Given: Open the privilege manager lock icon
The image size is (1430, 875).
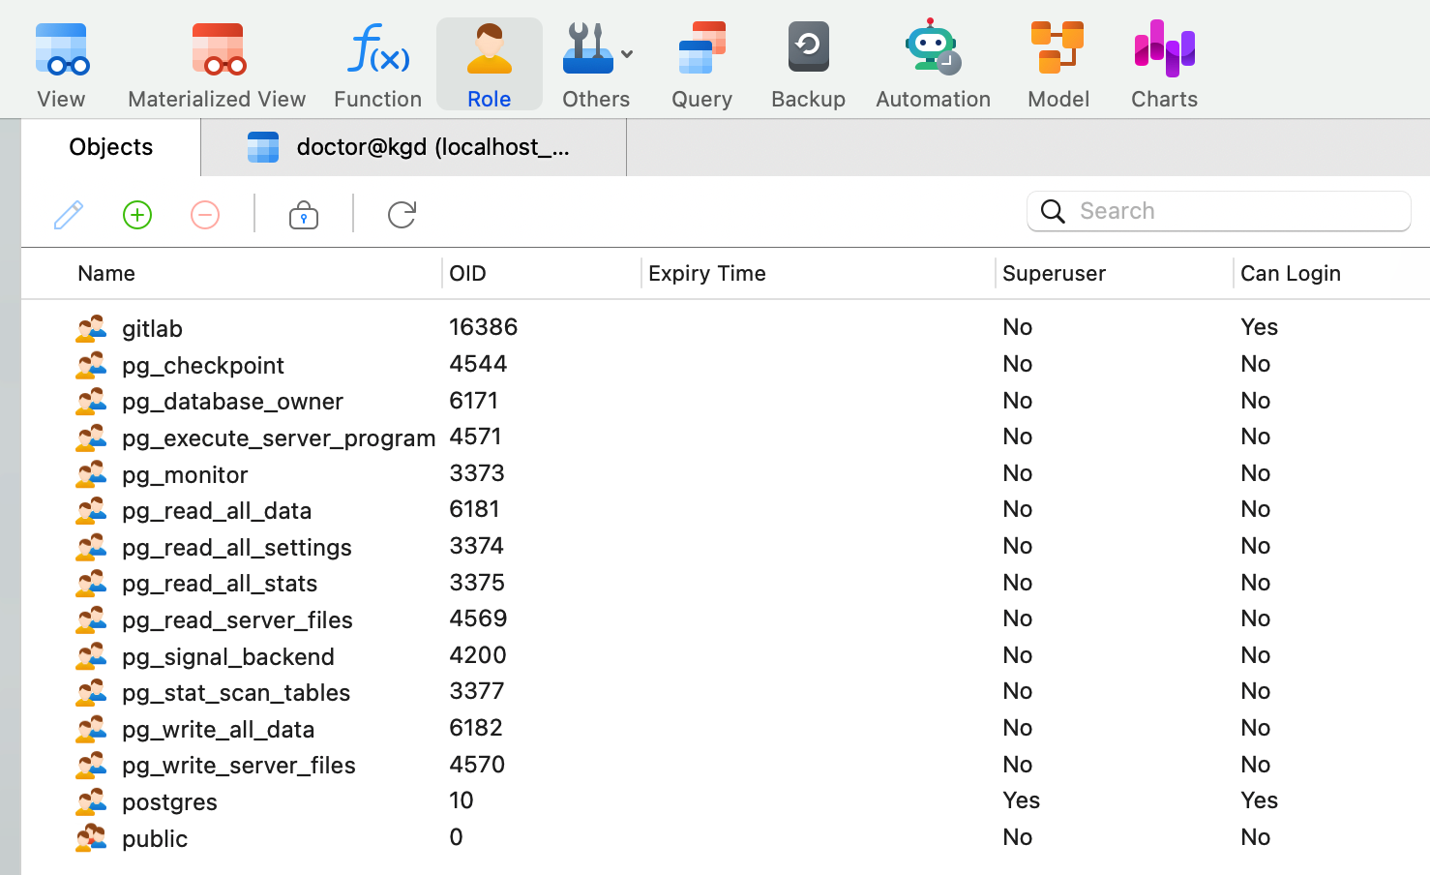Looking at the screenshot, I should coord(304,214).
